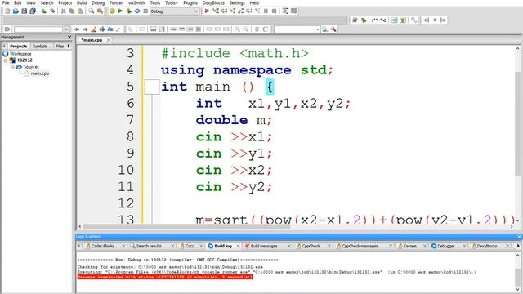Open the Settings menu
This screenshot has width=523, height=294.
237,2
